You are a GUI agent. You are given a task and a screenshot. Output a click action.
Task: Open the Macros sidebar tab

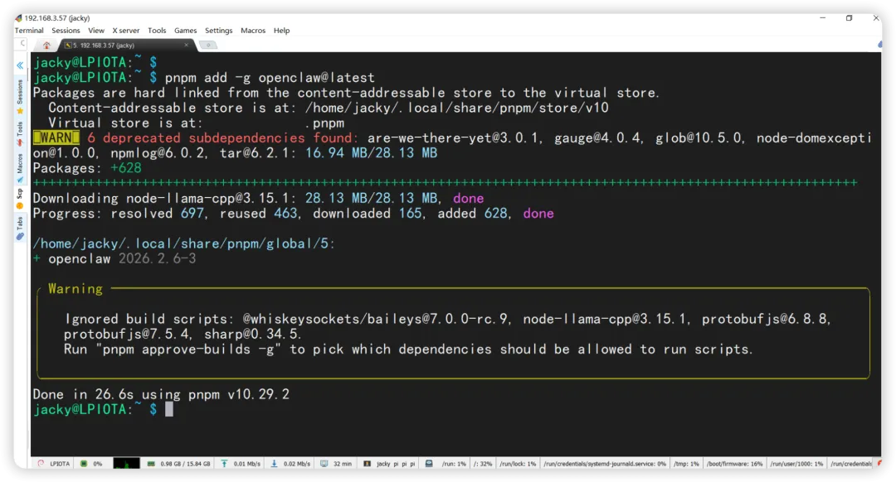pyautogui.click(x=20, y=168)
